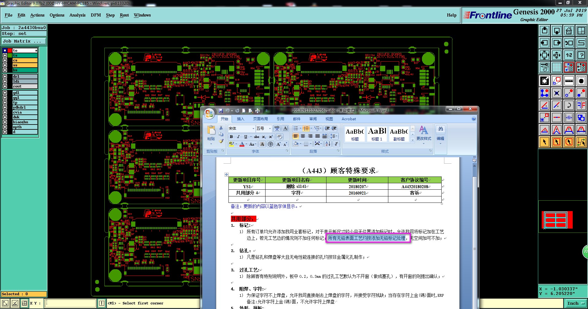
Task: Click the rotate arc arrow edit icon
Action: (x=569, y=105)
